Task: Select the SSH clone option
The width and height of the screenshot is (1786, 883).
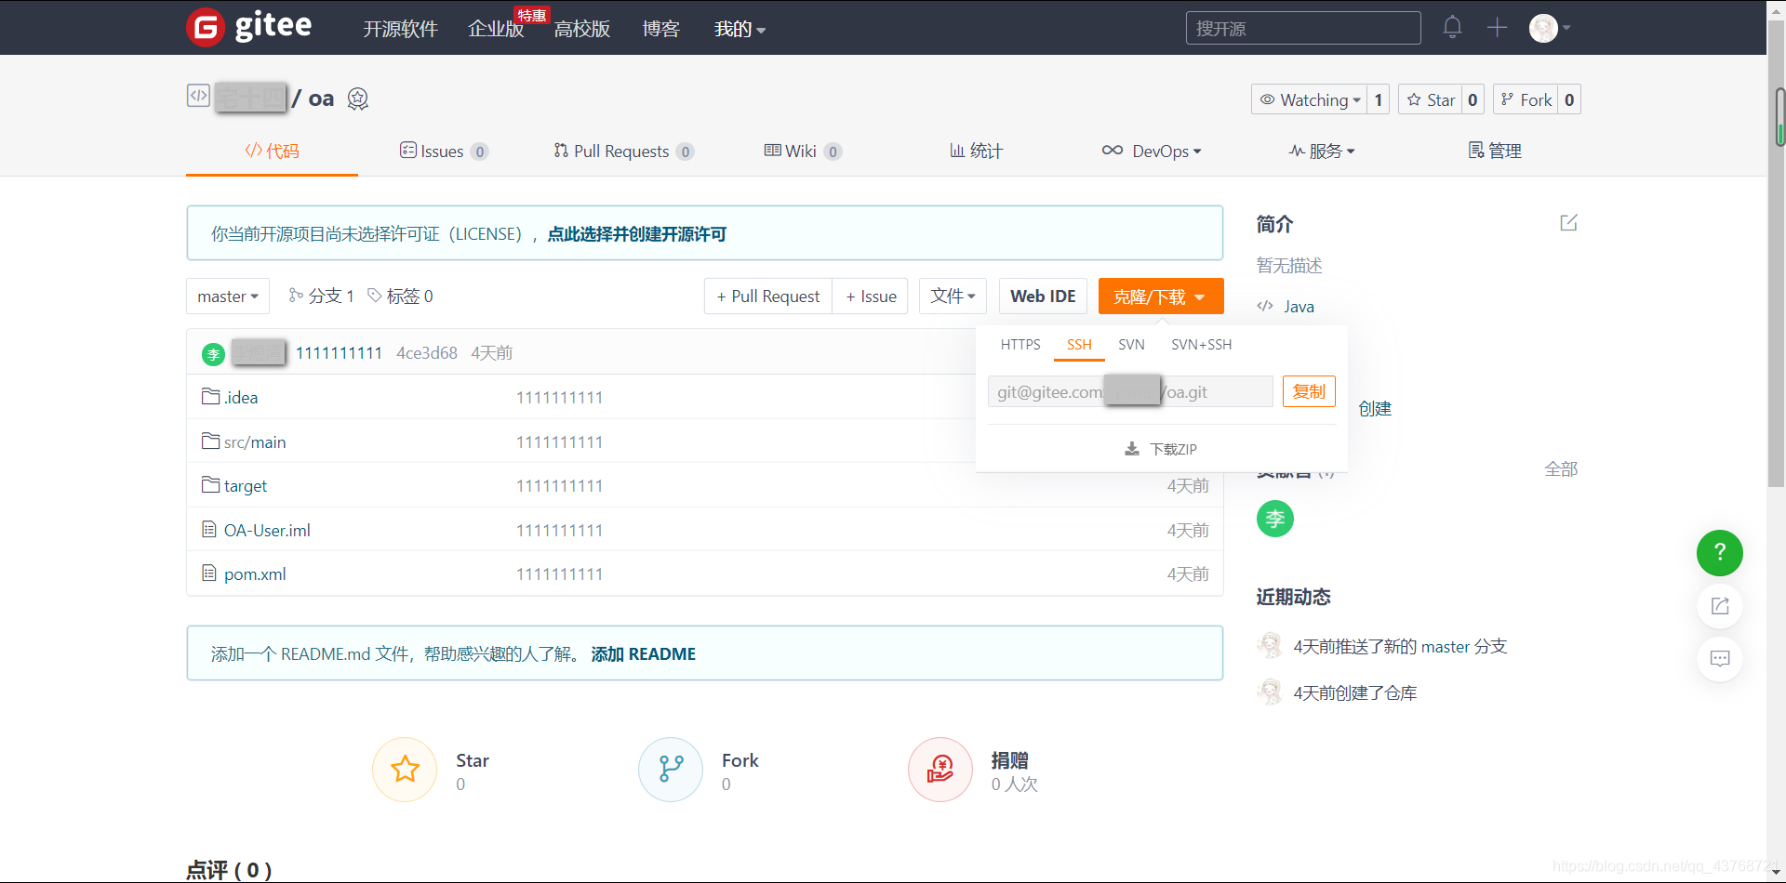Action: [x=1079, y=345]
